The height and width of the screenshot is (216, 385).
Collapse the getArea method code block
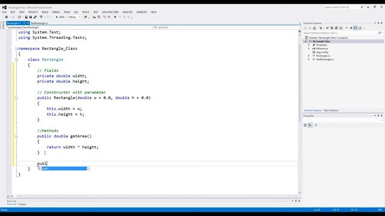click(x=16, y=136)
